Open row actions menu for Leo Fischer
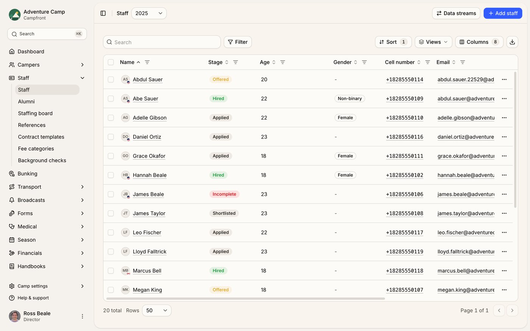 504,232
